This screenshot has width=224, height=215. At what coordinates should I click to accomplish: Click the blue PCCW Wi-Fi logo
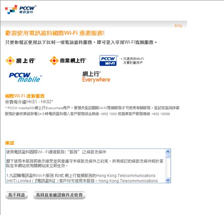click(109, 60)
